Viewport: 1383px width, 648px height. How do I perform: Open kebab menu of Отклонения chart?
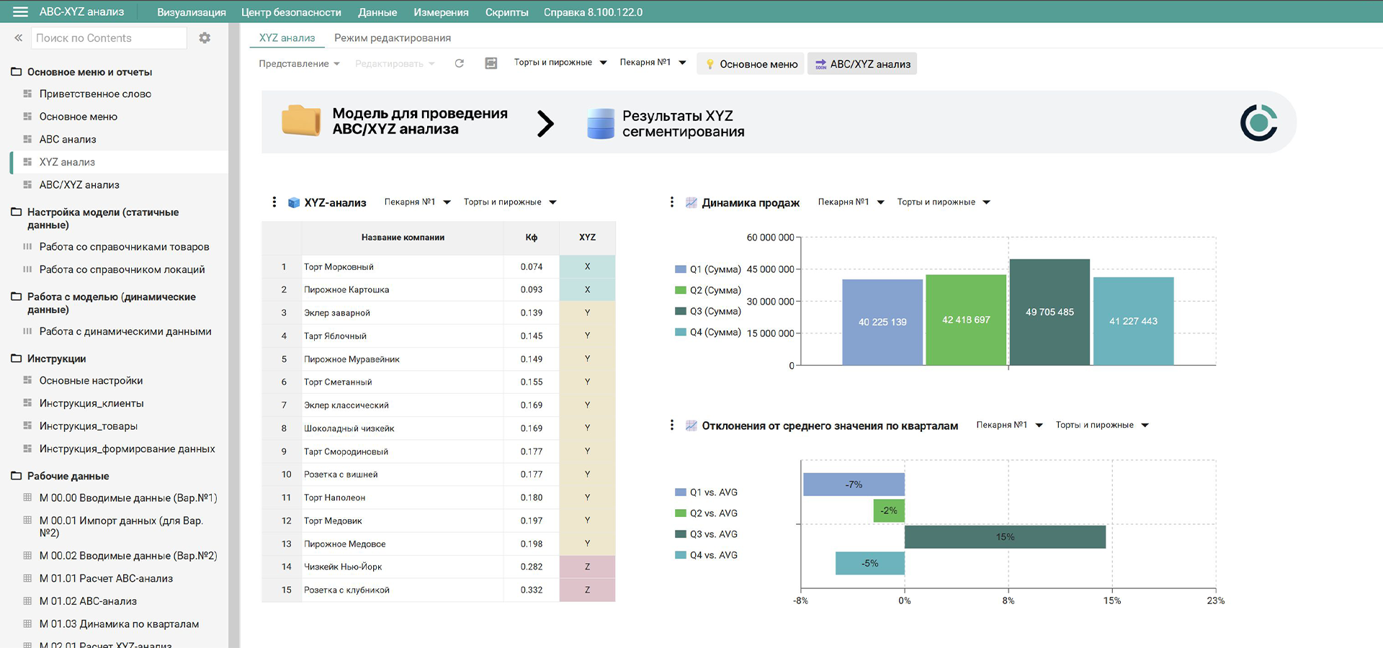pyautogui.click(x=672, y=426)
